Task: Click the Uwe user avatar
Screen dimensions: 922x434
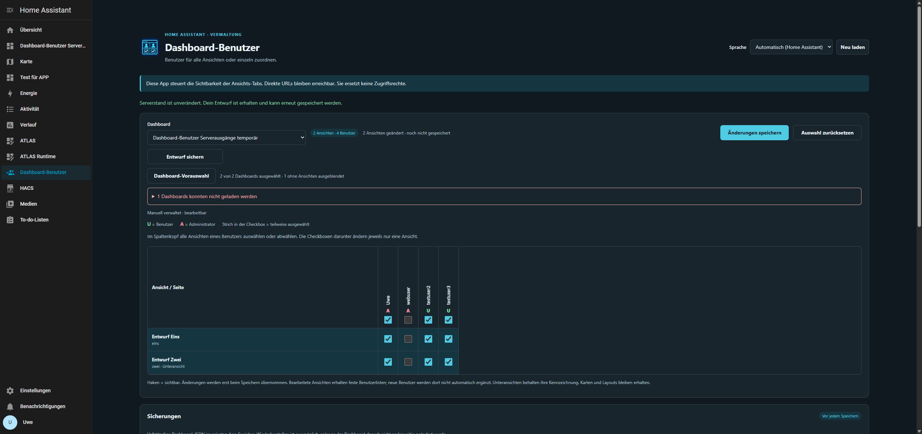Action: coord(10,422)
